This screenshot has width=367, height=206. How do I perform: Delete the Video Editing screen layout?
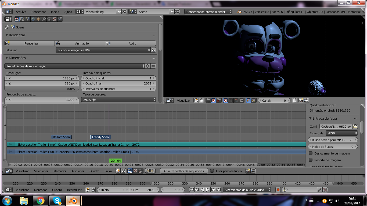(124, 12)
